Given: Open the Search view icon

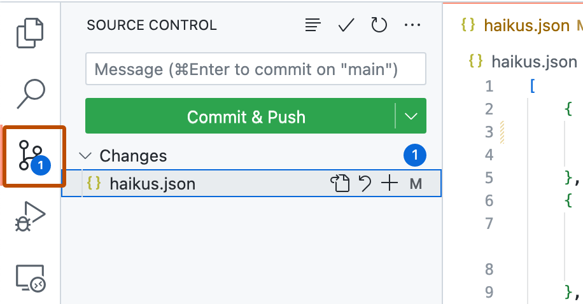Looking at the screenshot, I should pyautogui.click(x=31, y=94).
